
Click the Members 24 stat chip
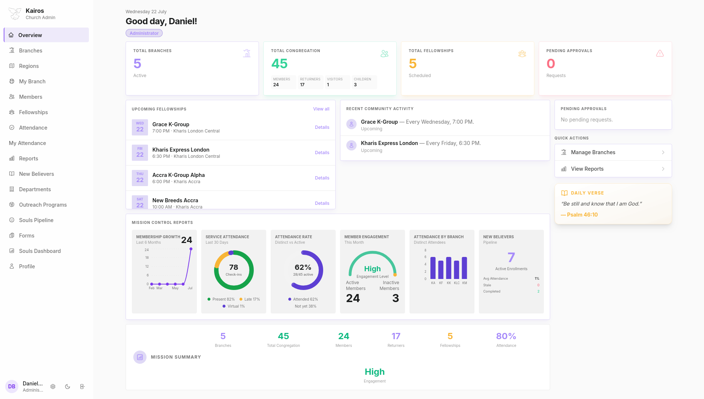pyautogui.click(x=283, y=82)
